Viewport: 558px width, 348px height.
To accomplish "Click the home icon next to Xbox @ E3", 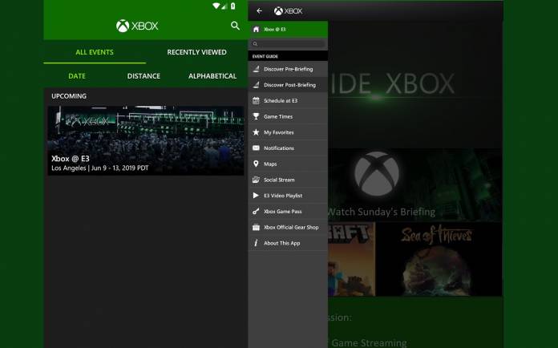I will point(256,29).
